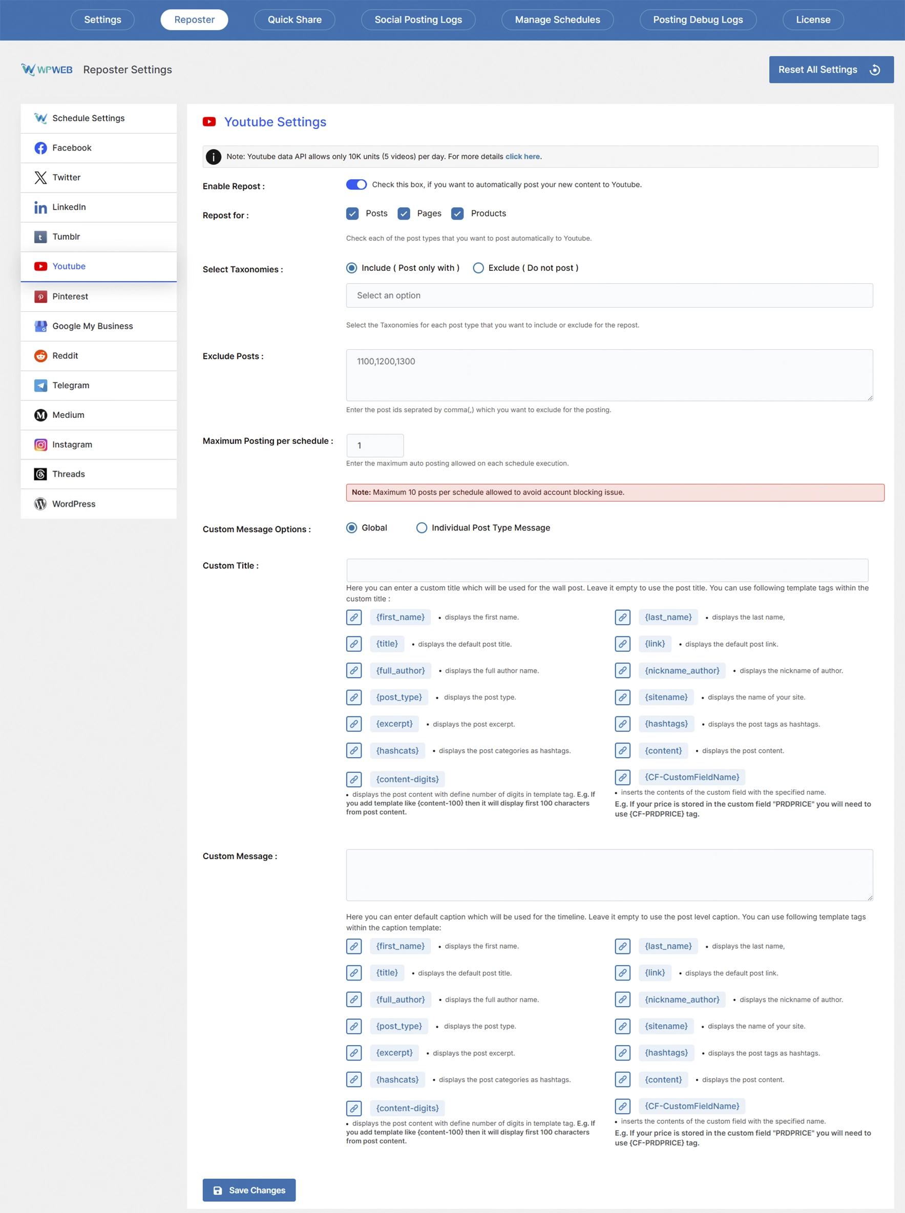The width and height of the screenshot is (905, 1213).
Task: Open the Manage Schedules tab
Action: click(x=557, y=20)
